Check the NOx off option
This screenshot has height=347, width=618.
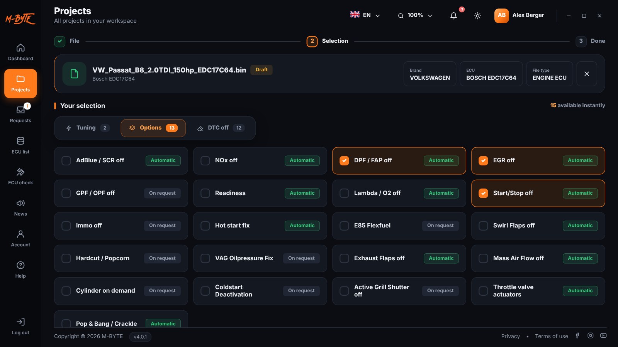pyautogui.click(x=205, y=160)
